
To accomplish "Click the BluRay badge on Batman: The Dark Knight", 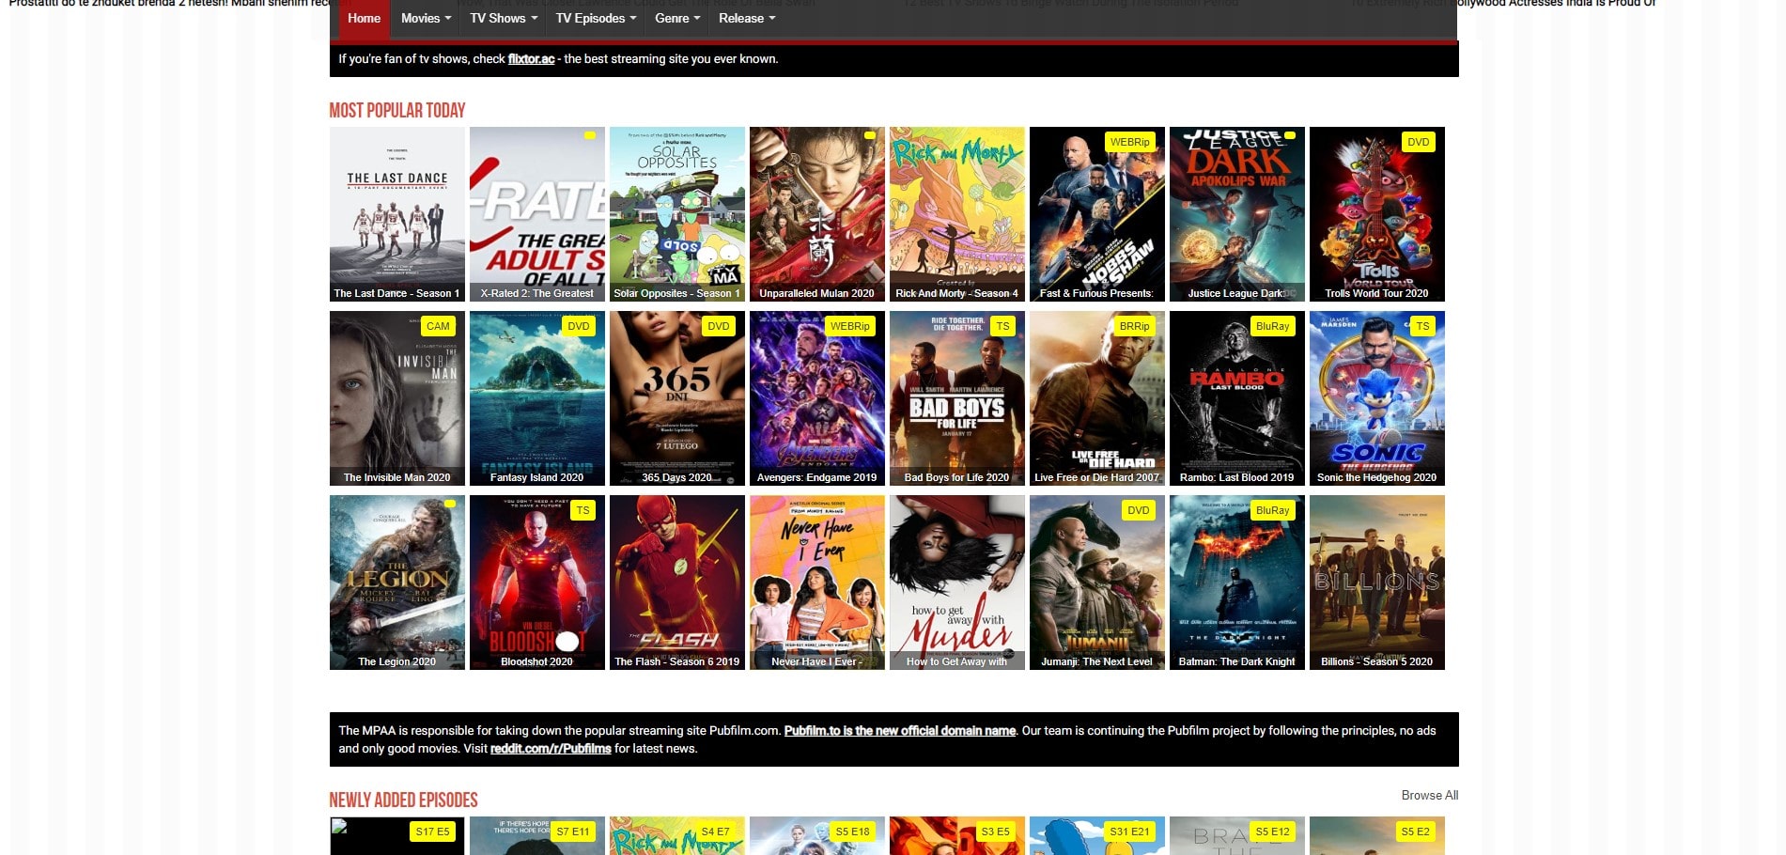I will click(x=1272, y=510).
